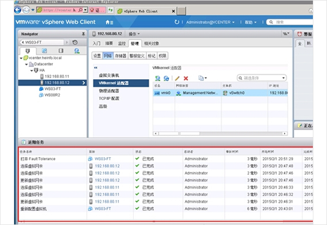The width and height of the screenshot is (327, 225).
Task: Click the browser Forward arrow button
Action: 26,10
